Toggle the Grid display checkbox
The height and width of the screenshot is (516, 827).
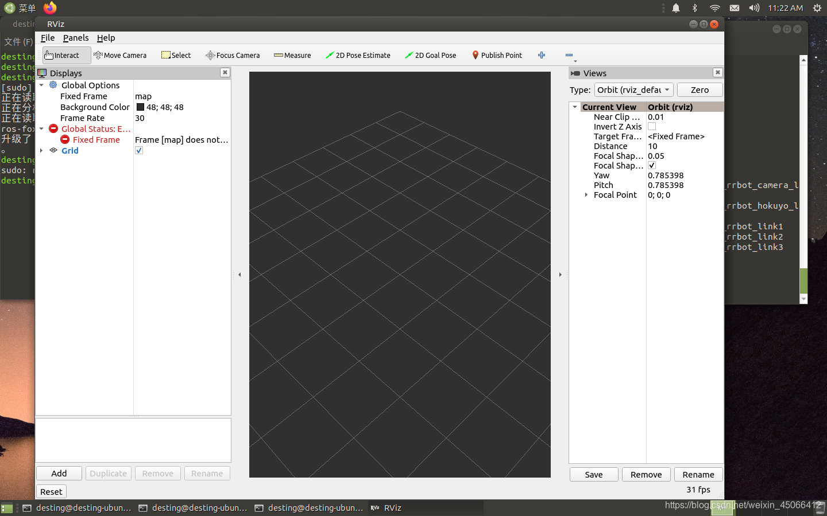pos(138,150)
